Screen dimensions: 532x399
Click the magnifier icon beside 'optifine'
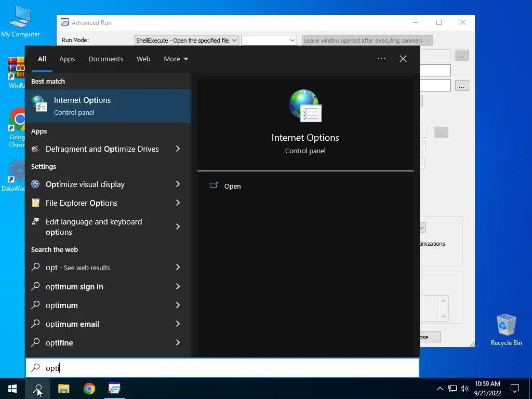pyautogui.click(x=35, y=342)
